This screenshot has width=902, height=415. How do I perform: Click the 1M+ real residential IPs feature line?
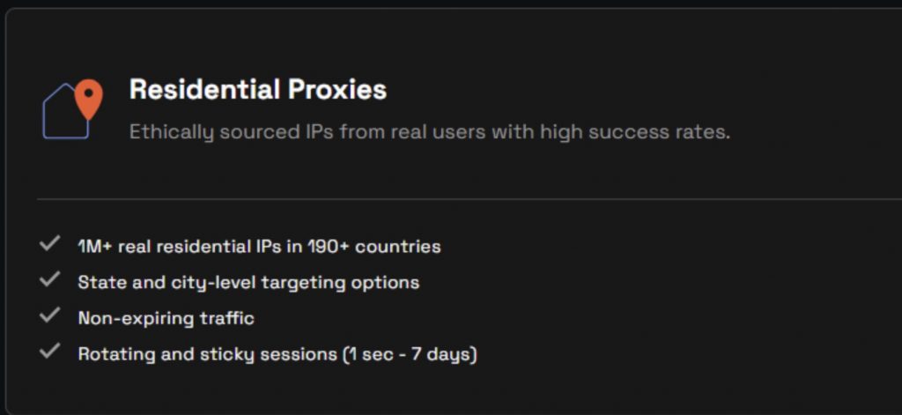pos(259,247)
